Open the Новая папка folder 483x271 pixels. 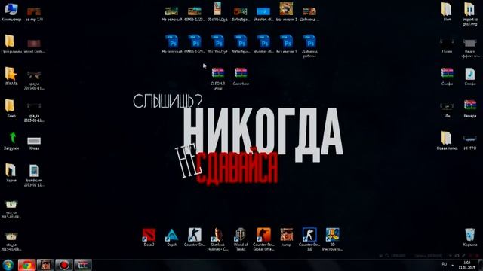pos(447,141)
